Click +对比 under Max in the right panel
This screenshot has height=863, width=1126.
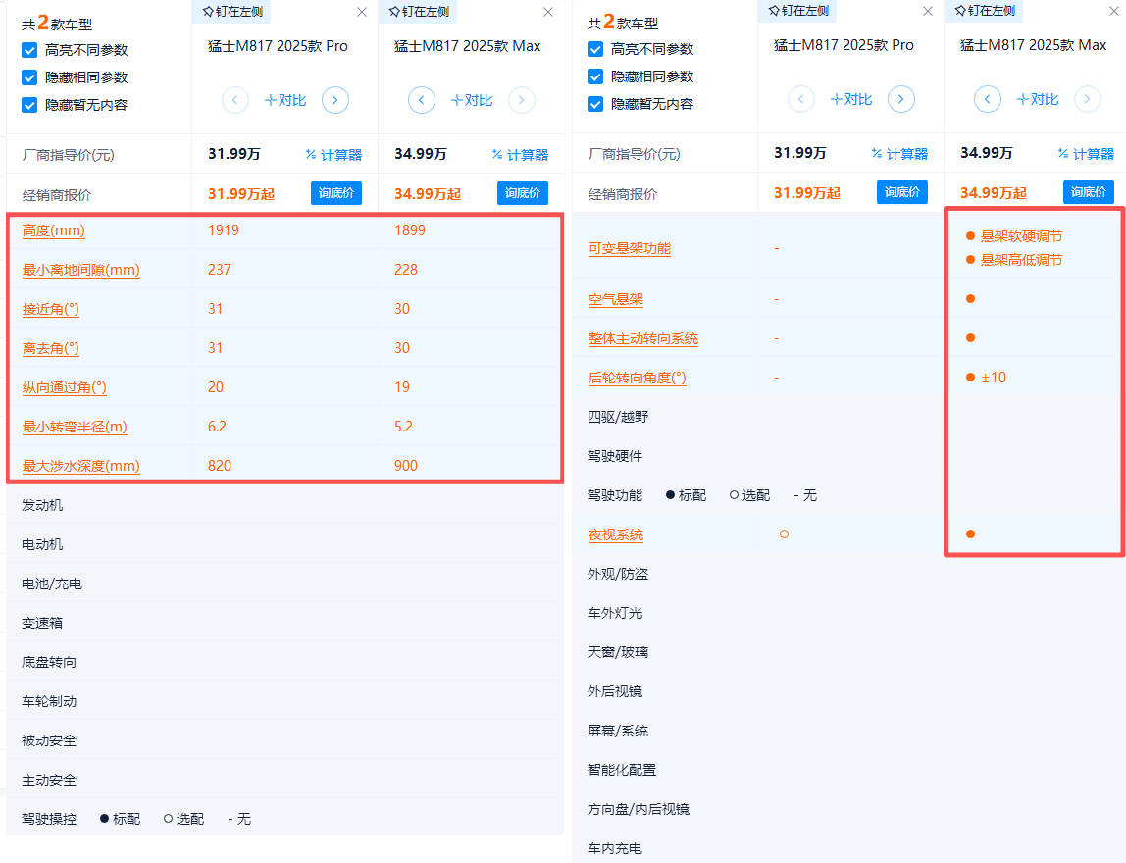pyautogui.click(x=1037, y=99)
